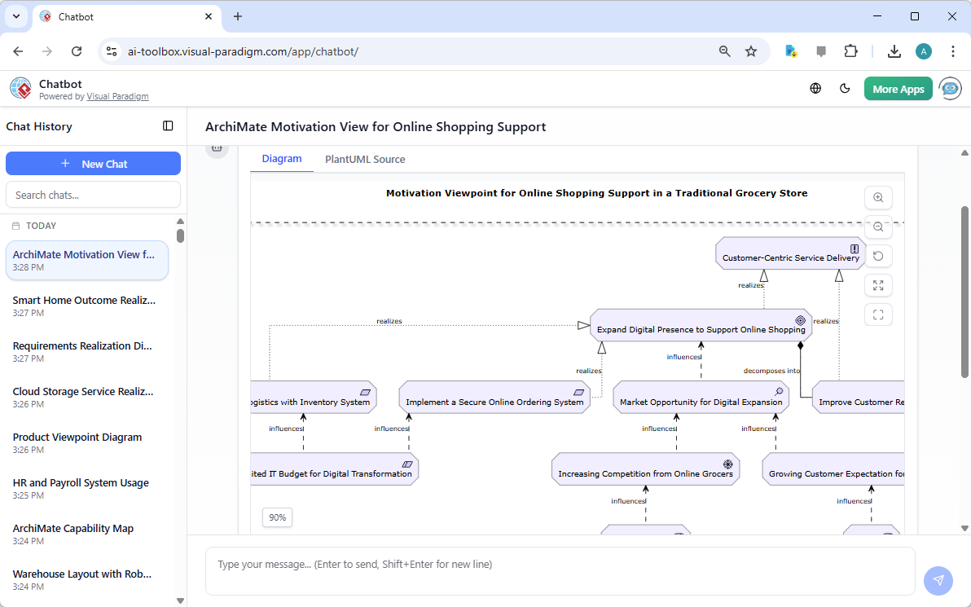The height and width of the screenshot is (607, 971).
Task: Switch to the PlantUML Source tab
Action: (364, 159)
